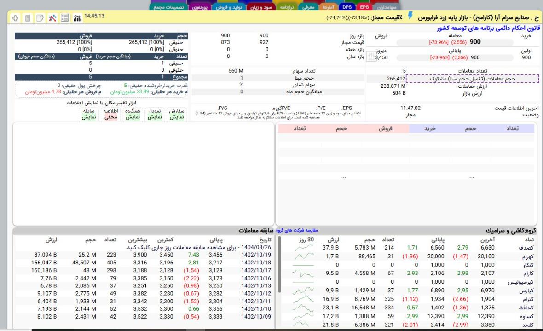The height and width of the screenshot is (331, 543).
Task: Click the bar chart icon beside the clock
Action: pyautogui.click(x=77, y=18)
